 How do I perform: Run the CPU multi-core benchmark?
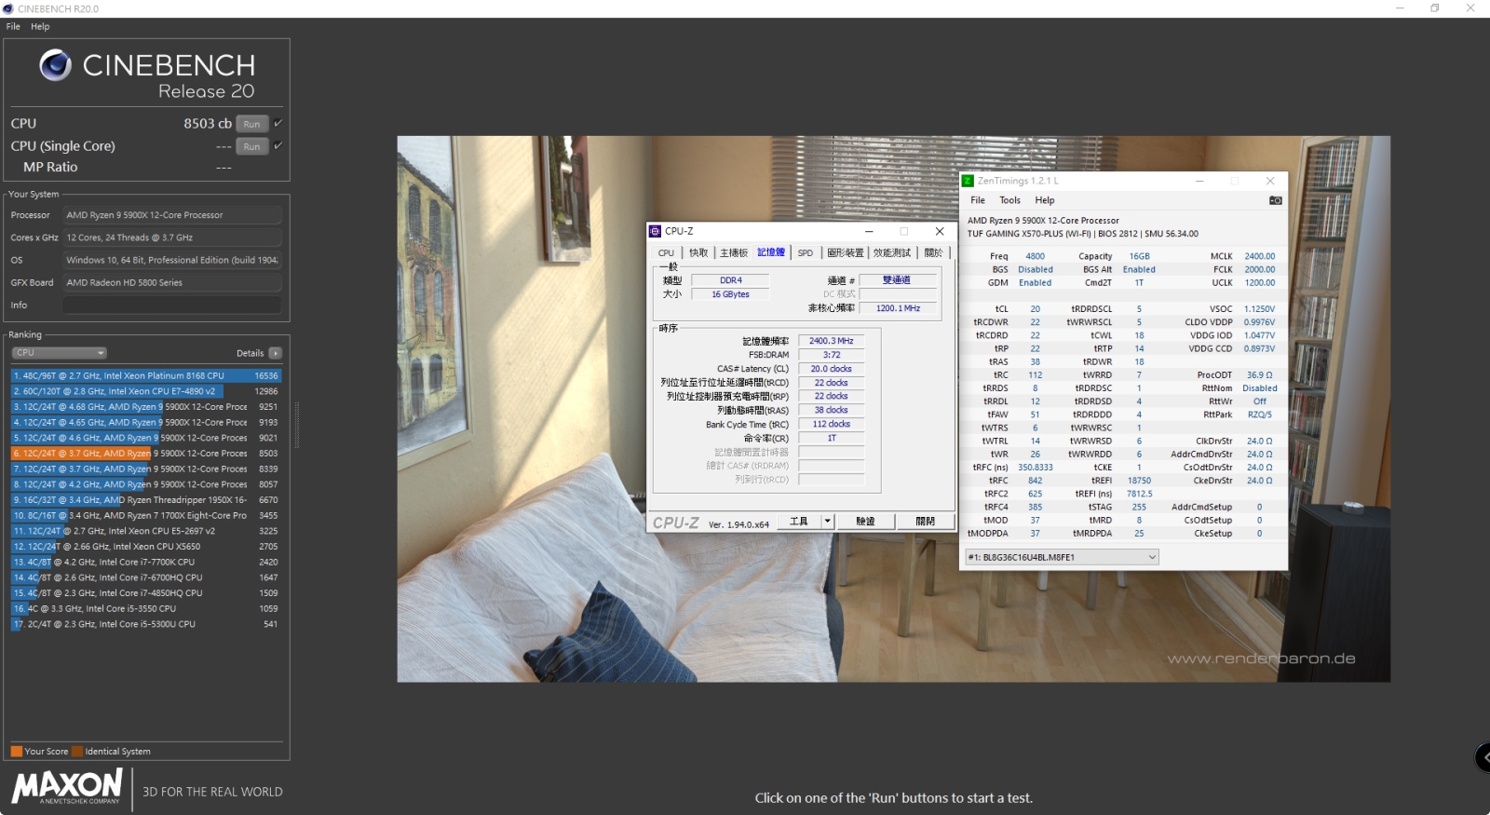(251, 124)
